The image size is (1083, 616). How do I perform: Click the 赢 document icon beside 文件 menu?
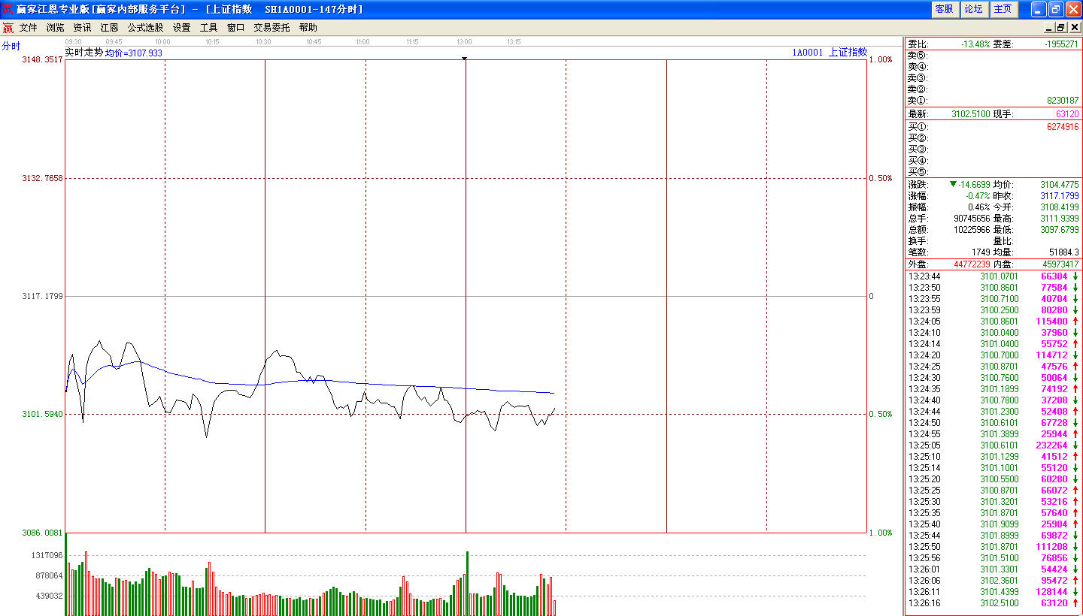[8, 28]
